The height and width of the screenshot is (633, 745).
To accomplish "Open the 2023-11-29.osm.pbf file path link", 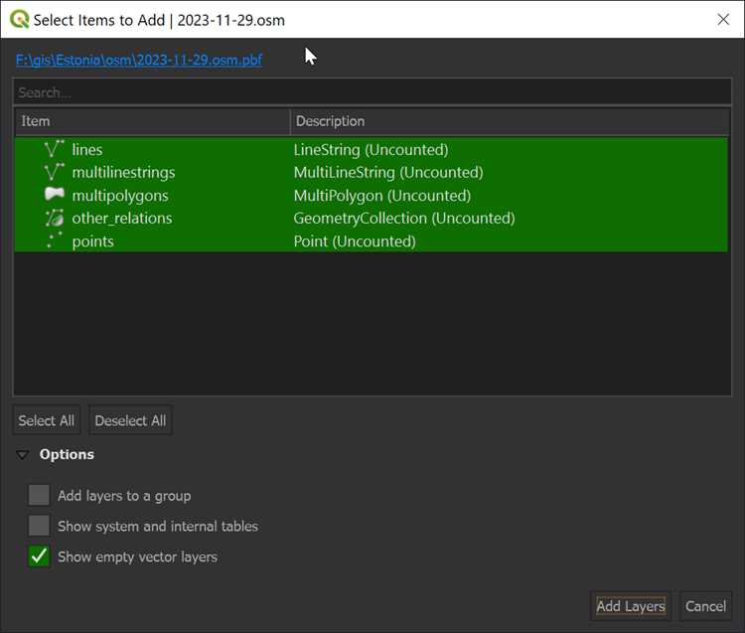I will [x=139, y=60].
